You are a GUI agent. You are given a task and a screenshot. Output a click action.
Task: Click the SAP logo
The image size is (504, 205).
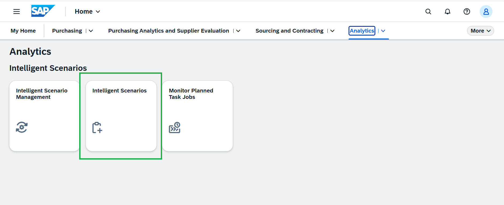[43, 11]
